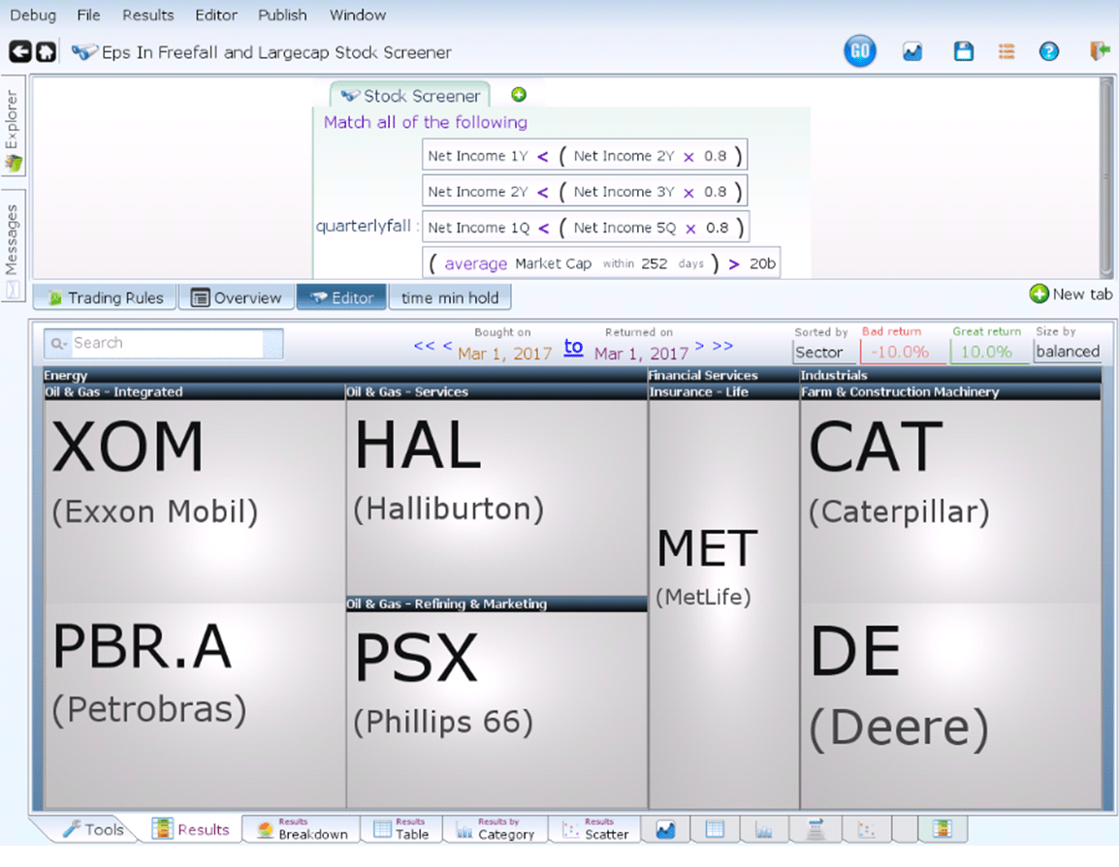Click the '20b' market cap threshold value
Viewport: 1119px width, 867px height.
(762, 263)
